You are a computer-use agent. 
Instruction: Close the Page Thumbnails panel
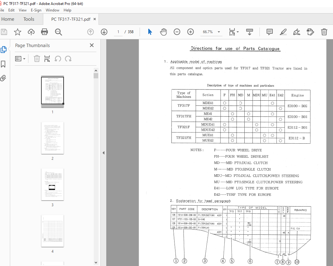[x=92, y=45]
